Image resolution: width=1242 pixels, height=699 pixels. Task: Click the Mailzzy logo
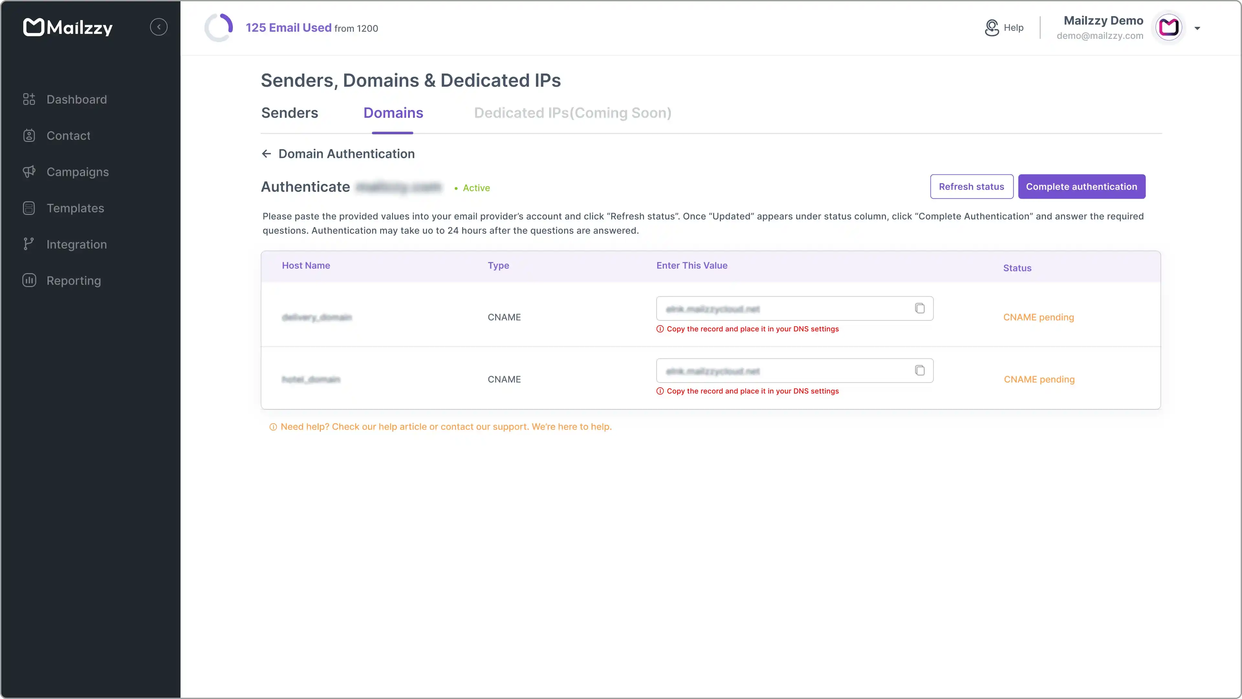68,27
